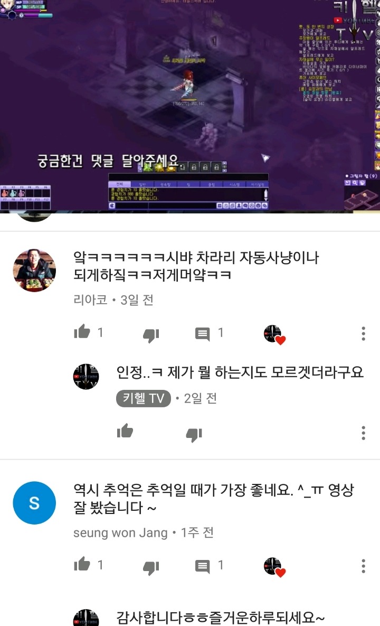Open seung won Jang's S avatar
380x626 pixels.
click(x=34, y=502)
